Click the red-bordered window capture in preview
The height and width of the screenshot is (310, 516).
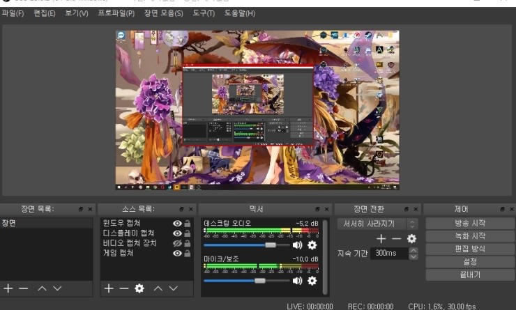(x=248, y=104)
